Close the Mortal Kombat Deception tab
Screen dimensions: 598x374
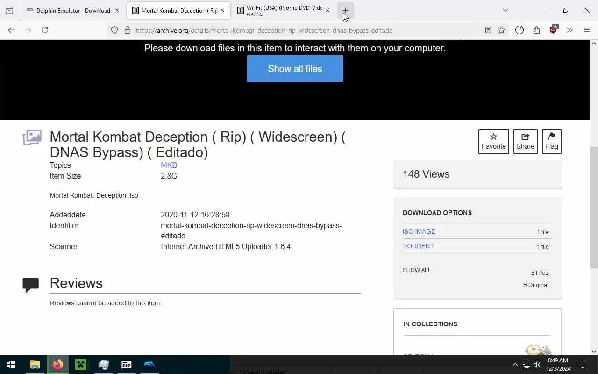222,10
